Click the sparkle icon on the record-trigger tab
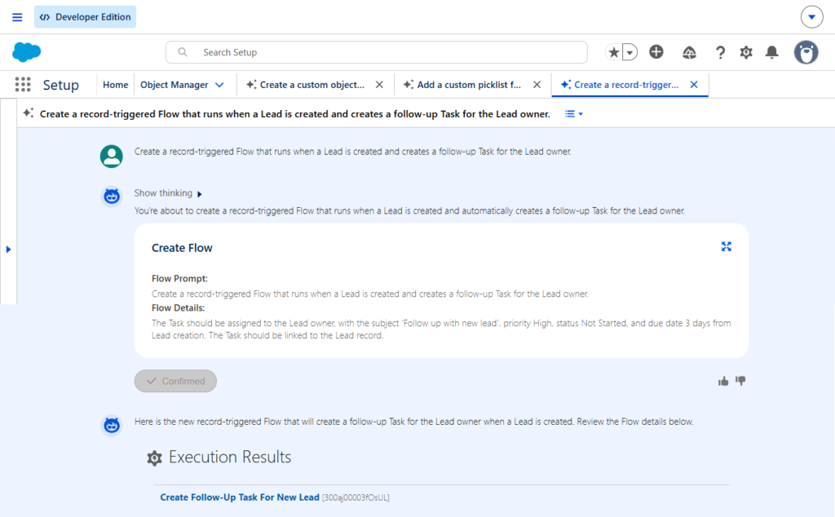The width and height of the screenshot is (835, 517). point(566,85)
